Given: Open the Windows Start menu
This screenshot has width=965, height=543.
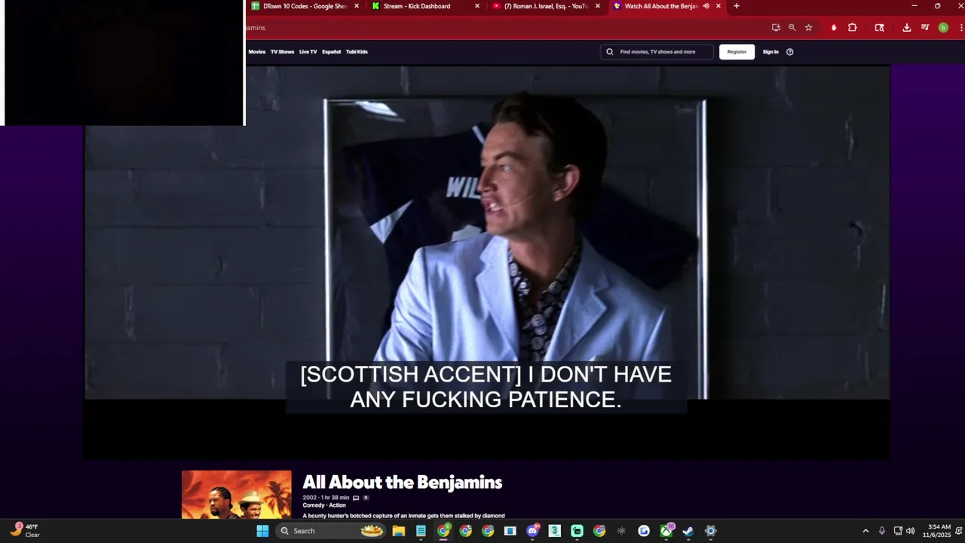Looking at the screenshot, I should coord(262,531).
